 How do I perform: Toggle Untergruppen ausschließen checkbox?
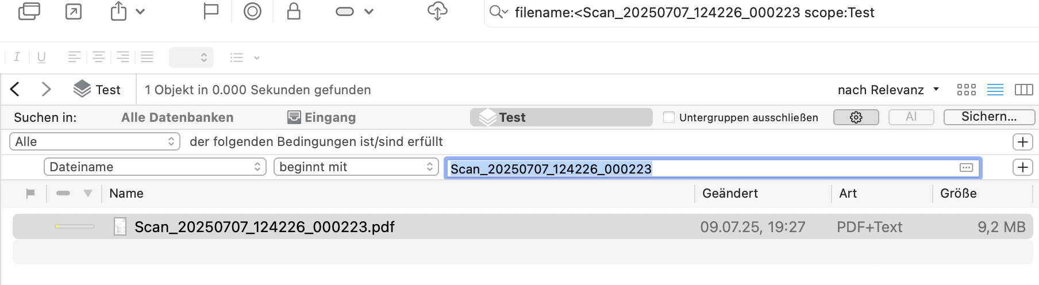coord(669,117)
